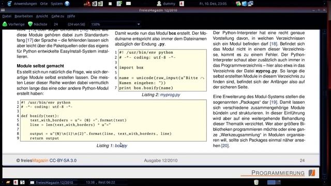The image size is (331, 186).
Task: Click the black terminal-like icon in bottom panel
Action: (22, 182)
